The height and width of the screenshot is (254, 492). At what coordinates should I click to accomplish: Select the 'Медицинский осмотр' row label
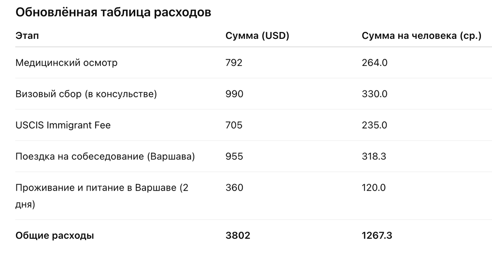coord(66,63)
